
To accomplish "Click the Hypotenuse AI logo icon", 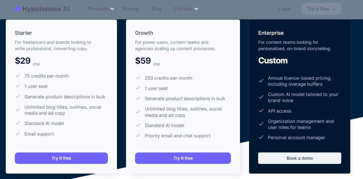I will click(x=18, y=9).
